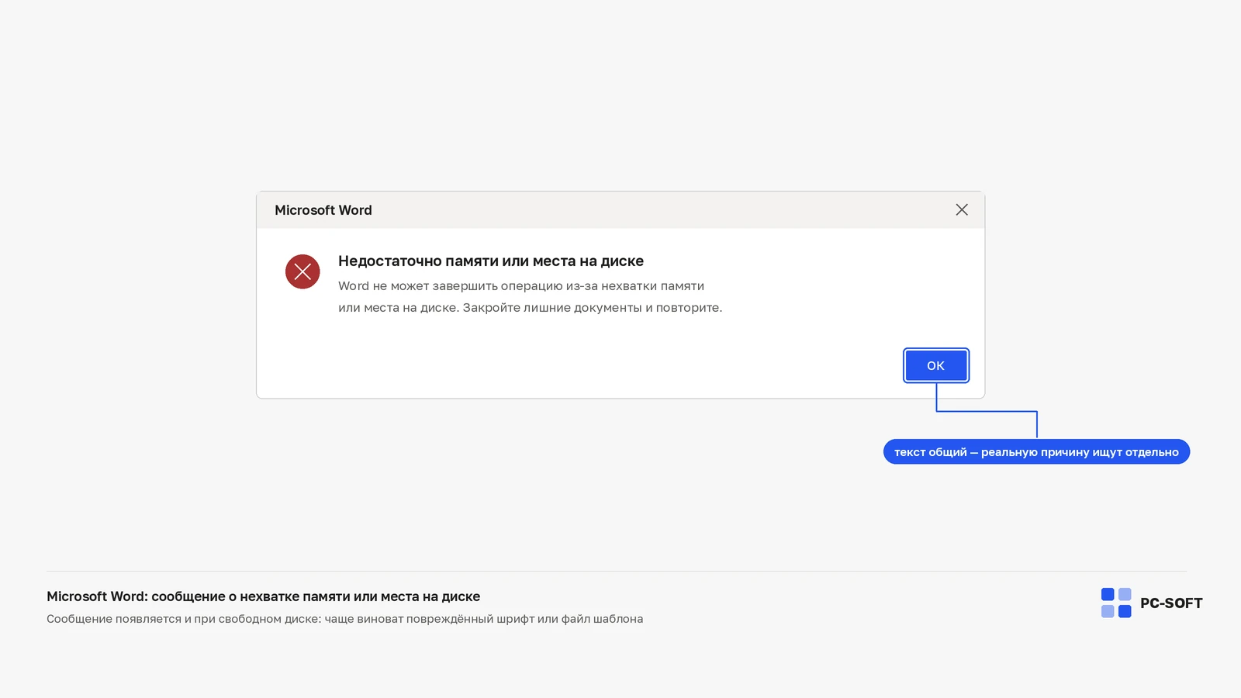Click the 'PC-SOFT' brand name
The image size is (1241, 698).
[x=1171, y=603]
